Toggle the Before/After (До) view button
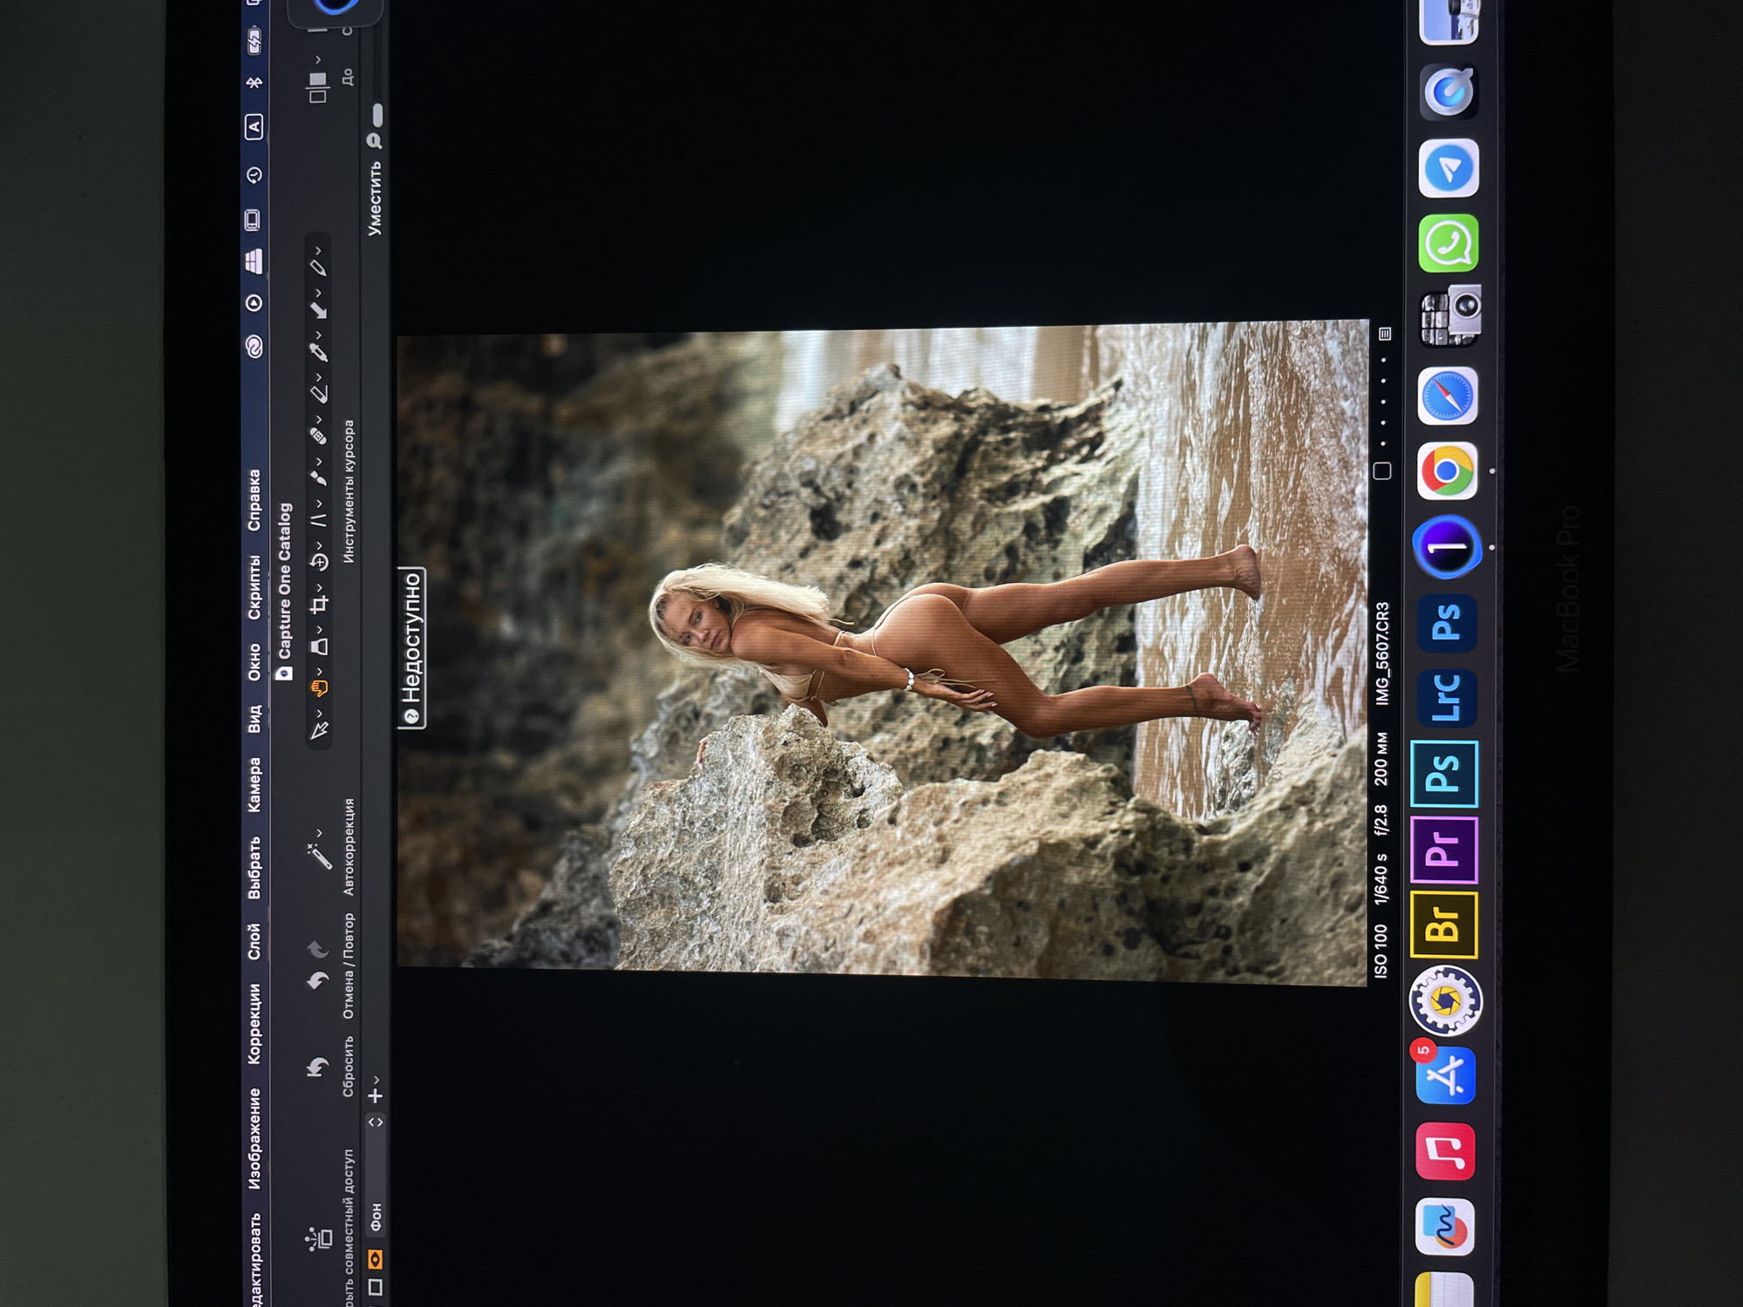1743x1307 pixels. point(318,87)
